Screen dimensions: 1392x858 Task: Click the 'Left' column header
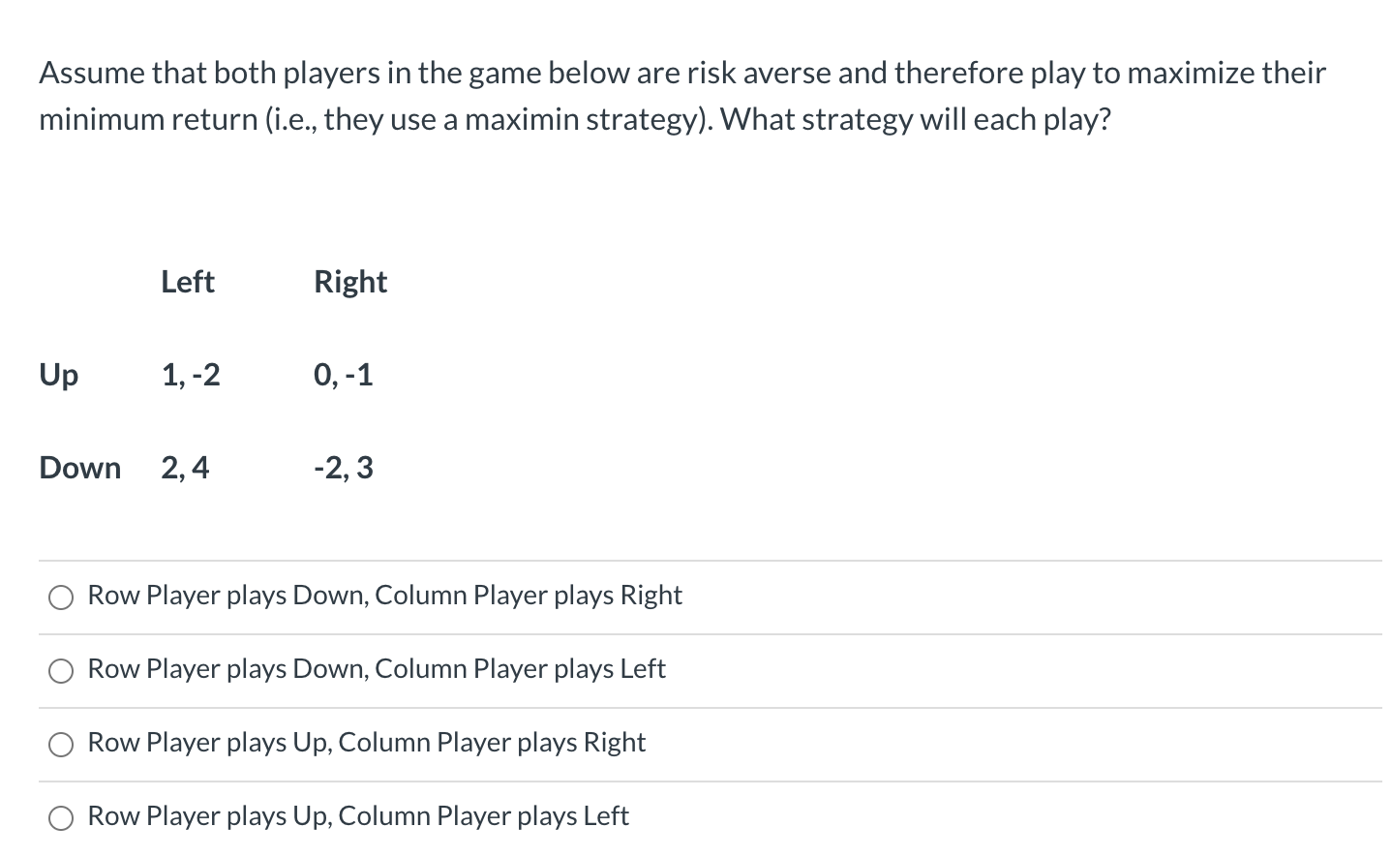pyautogui.click(x=188, y=282)
